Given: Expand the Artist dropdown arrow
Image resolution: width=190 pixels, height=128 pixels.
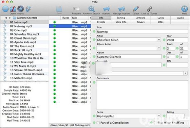Looking at the screenshot, I should pyautogui.click(x=159, y=40).
